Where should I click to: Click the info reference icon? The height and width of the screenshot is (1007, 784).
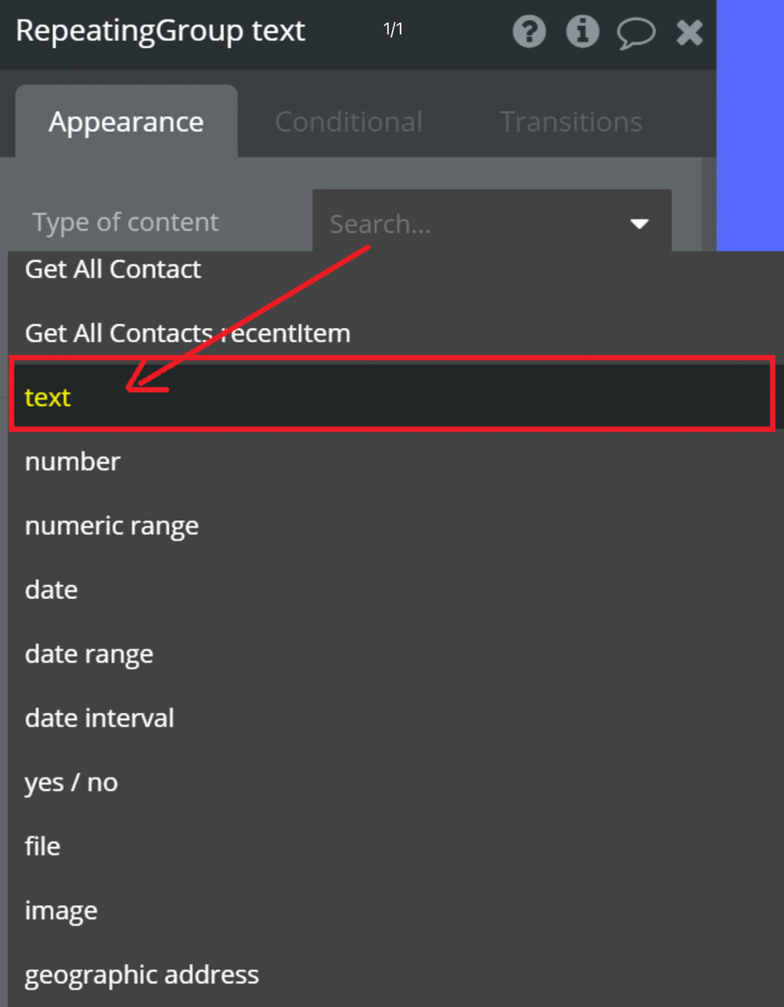click(x=582, y=32)
